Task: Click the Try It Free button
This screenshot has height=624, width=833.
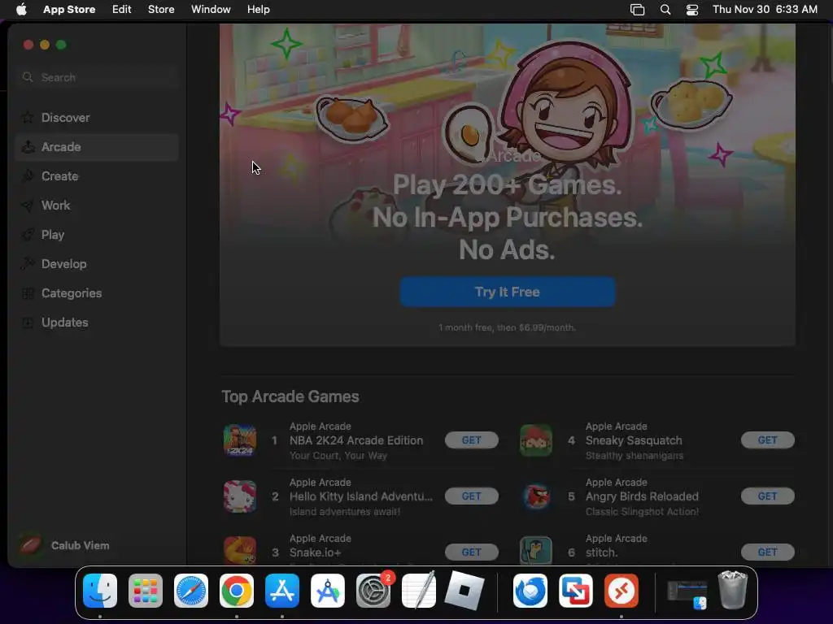Action: 508,292
